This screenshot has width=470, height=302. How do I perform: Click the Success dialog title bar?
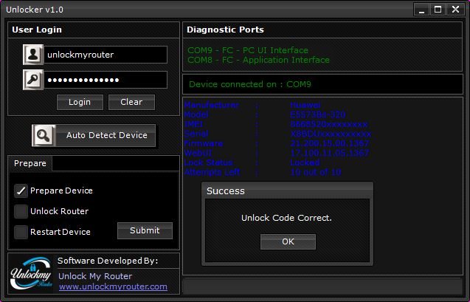coord(288,191)
